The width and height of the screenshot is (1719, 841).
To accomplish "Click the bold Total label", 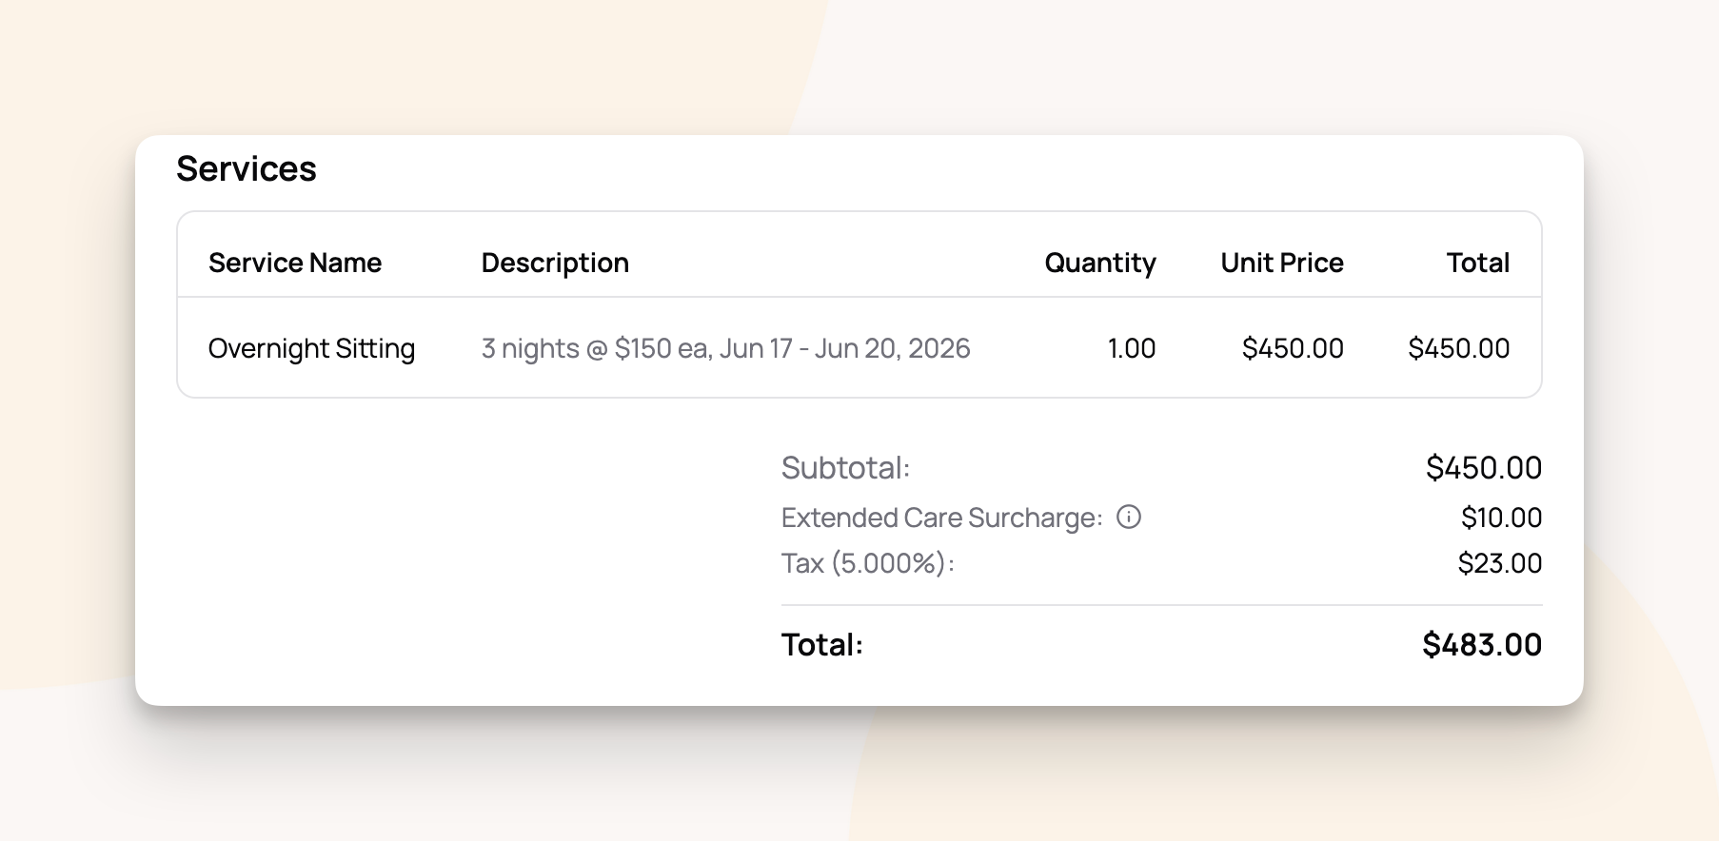I will click(x=822, y=645).
